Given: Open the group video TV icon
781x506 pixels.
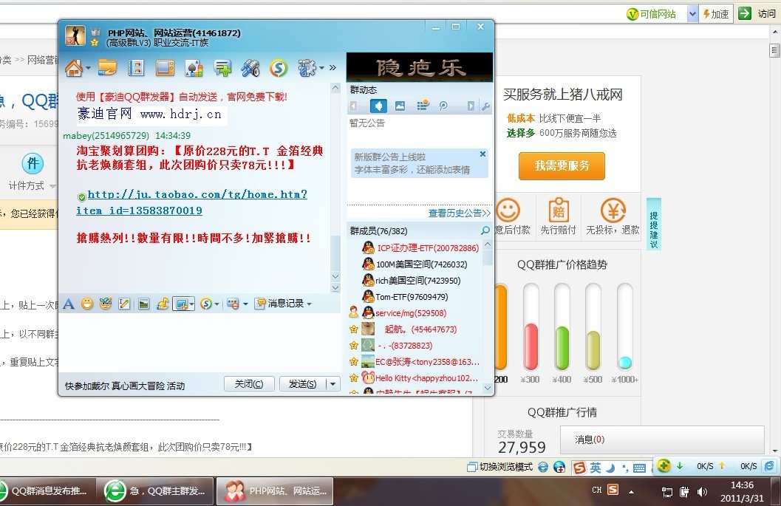Looking at the screenshot, I should point(165,68).
